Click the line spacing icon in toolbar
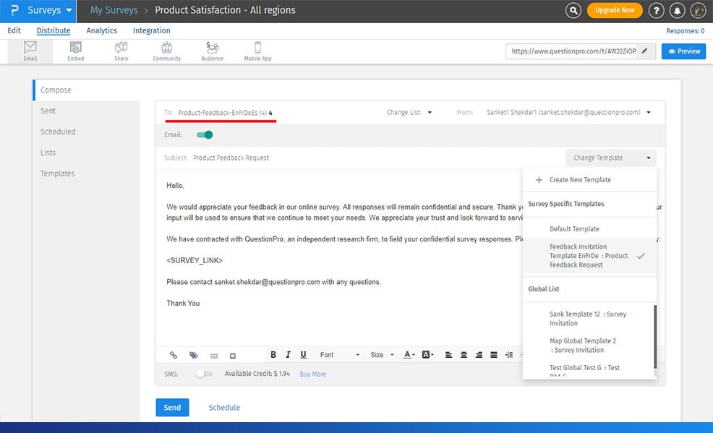Image resolution: width=713 pixels, height=433 pixels. [509, 355]
